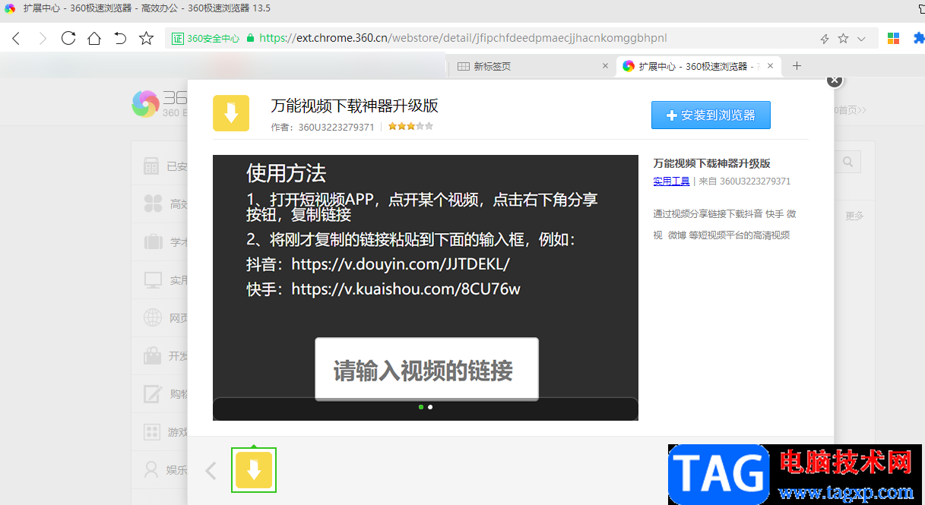Click the shopping bag sidebar icon
The image size is (925, 505).
153,355
